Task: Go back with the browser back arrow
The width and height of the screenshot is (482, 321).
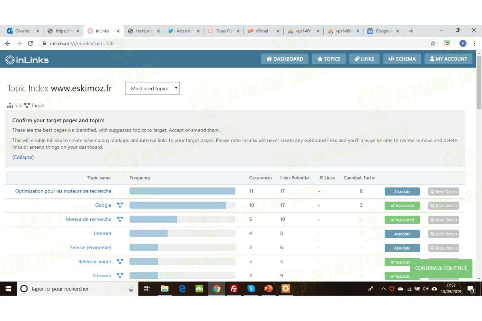Action: tap(8, 43)
